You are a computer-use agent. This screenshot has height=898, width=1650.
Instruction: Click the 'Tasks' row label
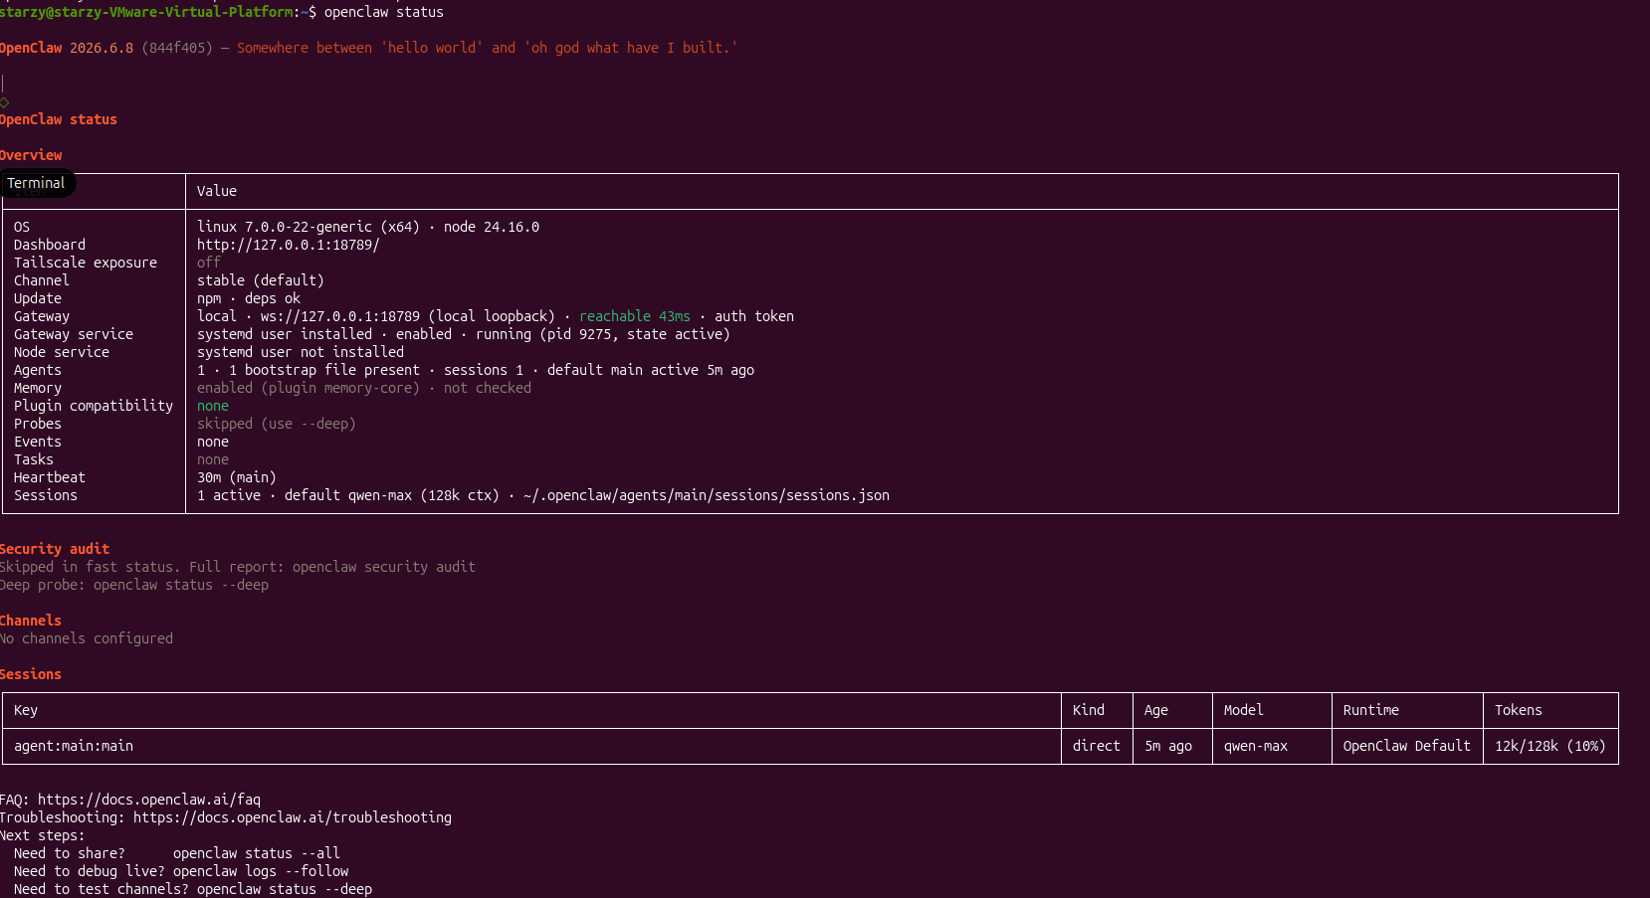(34, 459)
